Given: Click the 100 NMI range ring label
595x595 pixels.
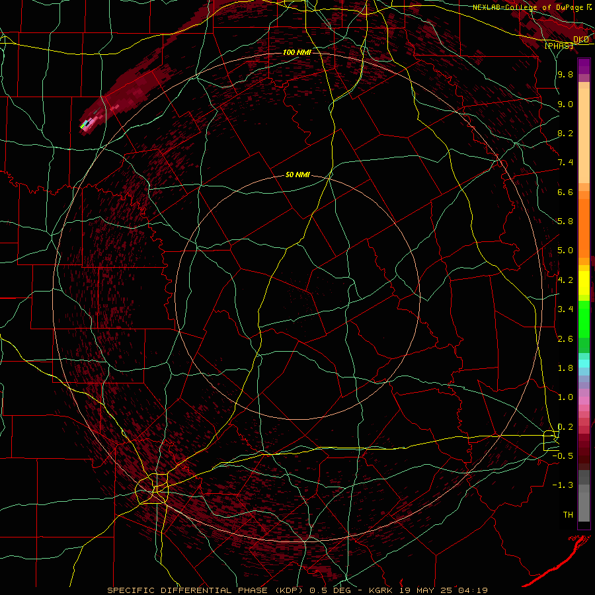Looking at the screenshot, I should 297,52.
